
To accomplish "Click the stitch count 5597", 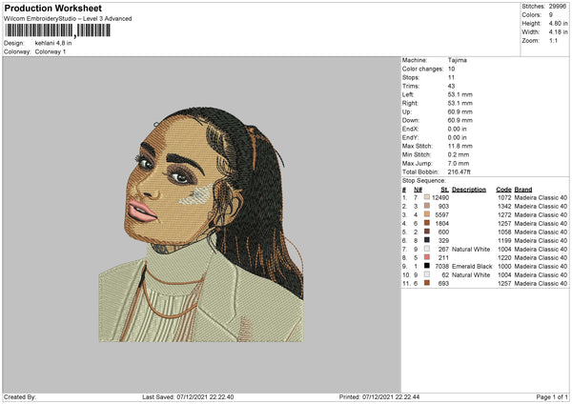I will click(441, 214).
